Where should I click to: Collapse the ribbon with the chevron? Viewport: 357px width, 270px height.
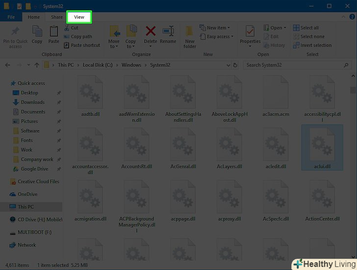point(343,17)
